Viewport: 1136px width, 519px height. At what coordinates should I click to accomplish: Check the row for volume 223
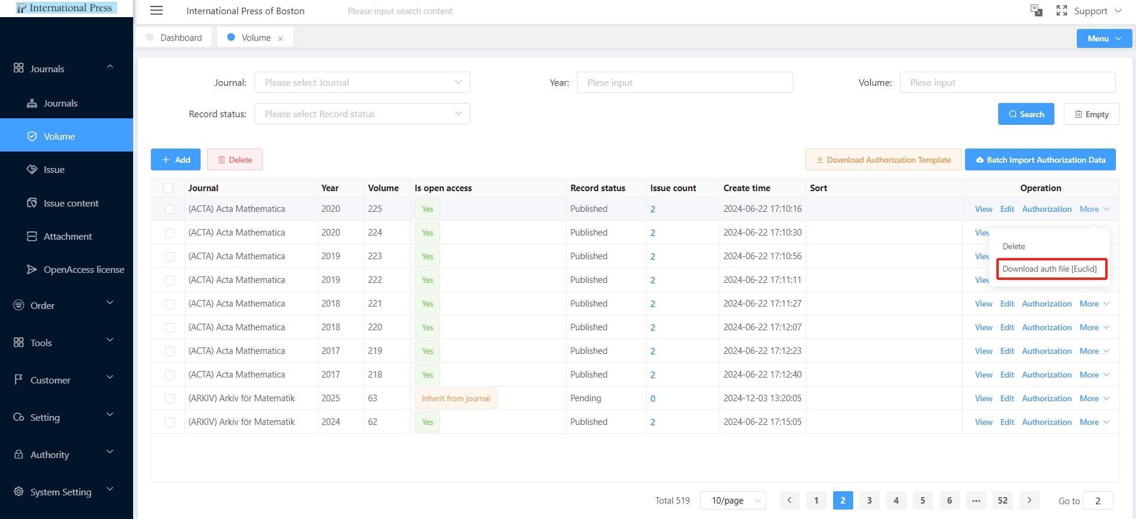point(170,257)
